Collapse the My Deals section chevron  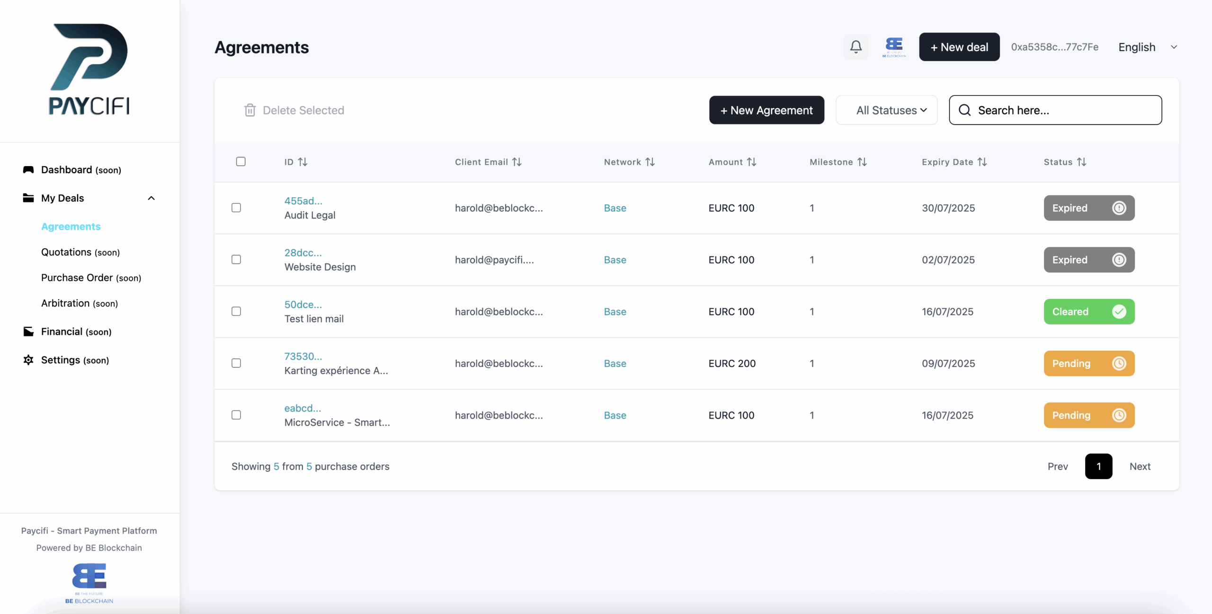click(151, 198)
